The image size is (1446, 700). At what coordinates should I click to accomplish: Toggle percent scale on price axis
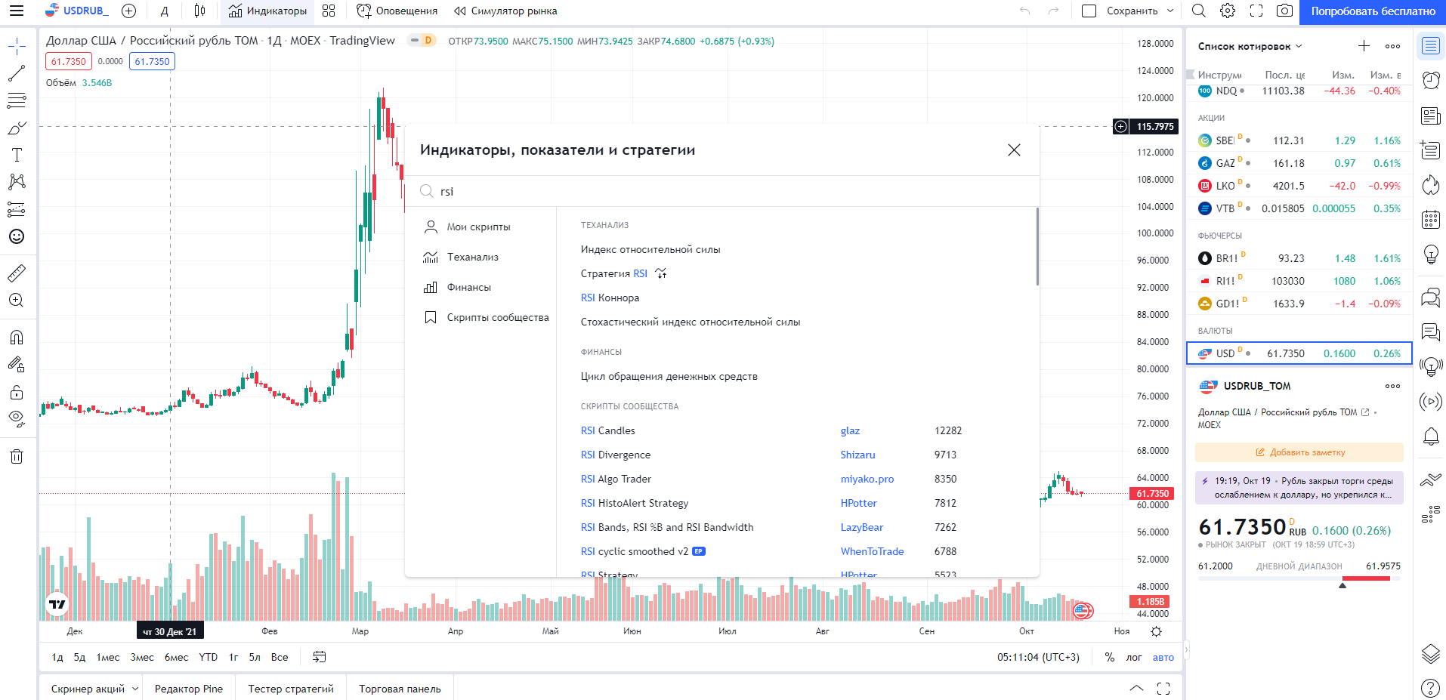pyautogui.click(x=1110, y=657)
